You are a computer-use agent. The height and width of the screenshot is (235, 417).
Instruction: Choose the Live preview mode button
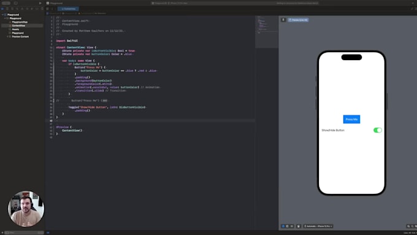(x=283, y=226)
